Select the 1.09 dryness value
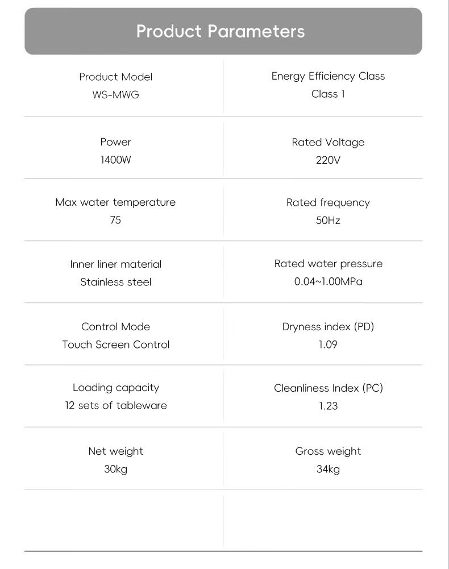Screen dimensions: 449x569 click(x=328, y=344)
